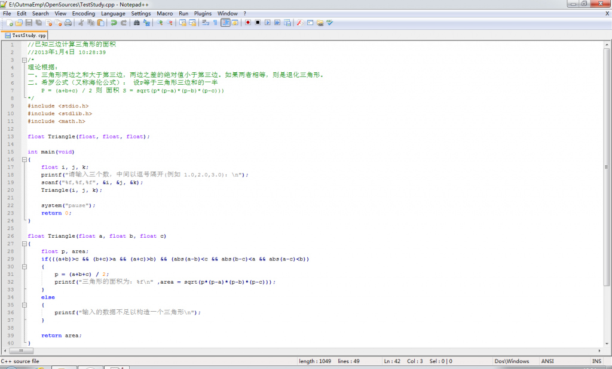
Task: Click the Zoom In magnifier icon
Action: coord(160,23)
